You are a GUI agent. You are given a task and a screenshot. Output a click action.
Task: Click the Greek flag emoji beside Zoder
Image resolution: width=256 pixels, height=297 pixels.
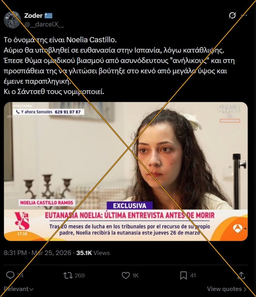(x=48, y=16)
